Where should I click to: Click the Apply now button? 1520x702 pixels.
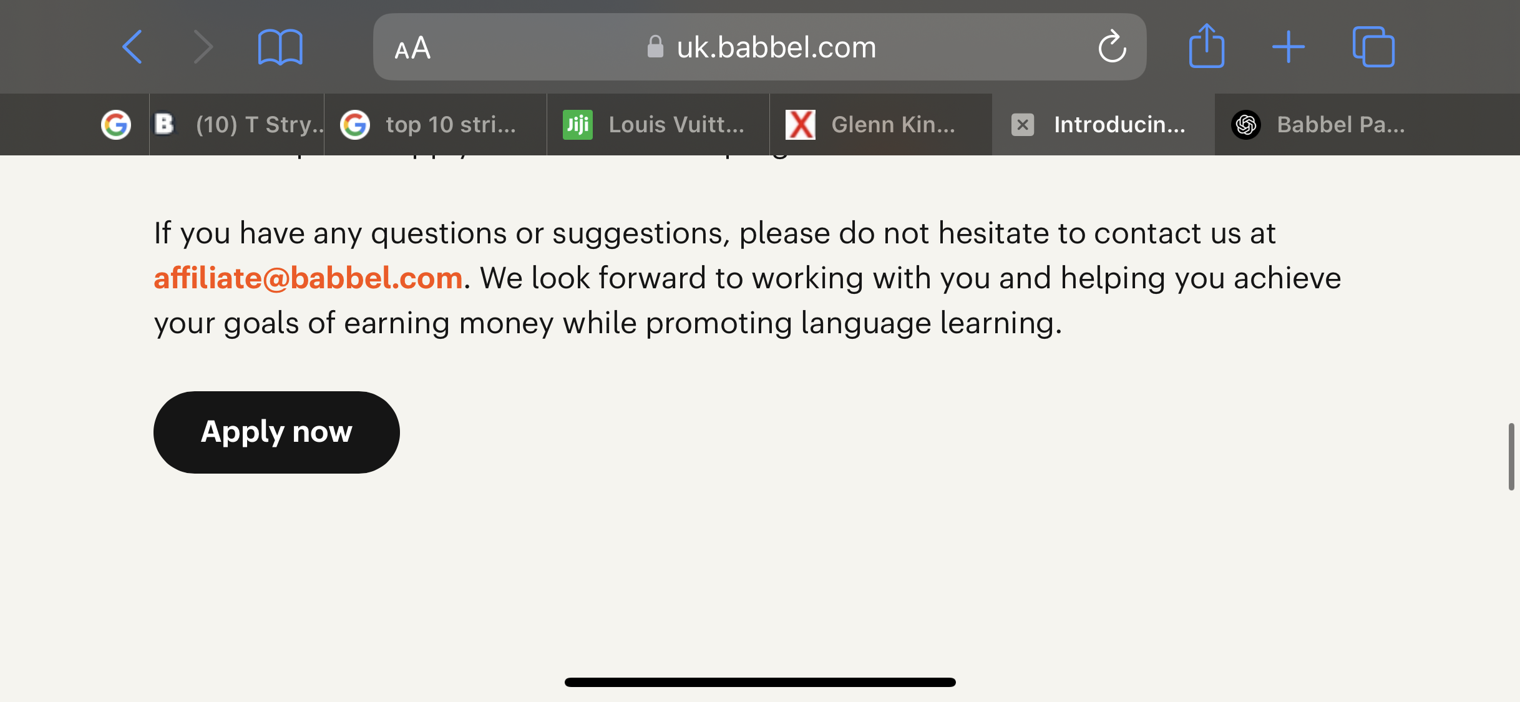coord(276,432)
